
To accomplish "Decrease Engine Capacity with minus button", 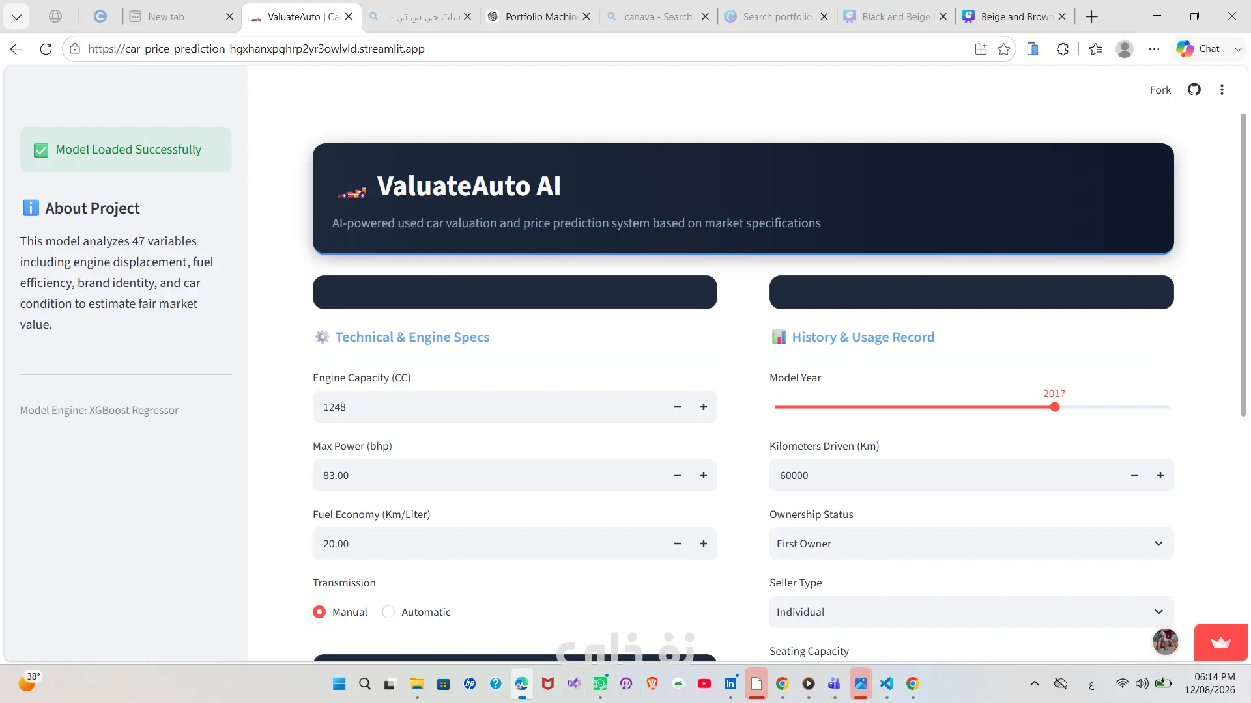I will [x=678, y=407].
